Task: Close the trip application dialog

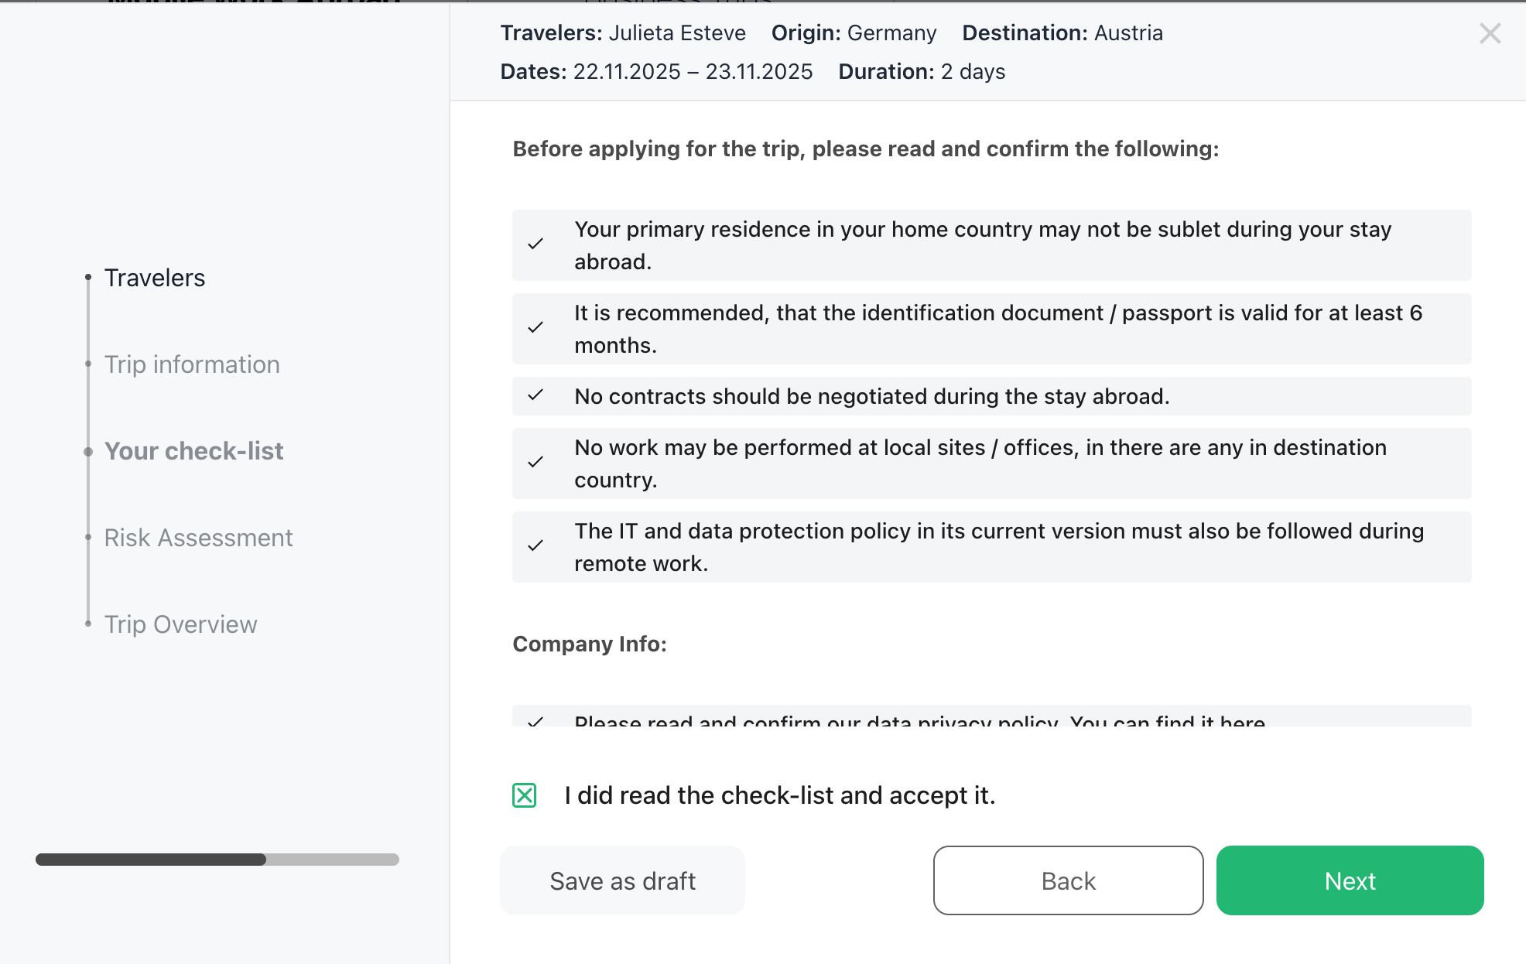Action: click(x=1490, y=33)
